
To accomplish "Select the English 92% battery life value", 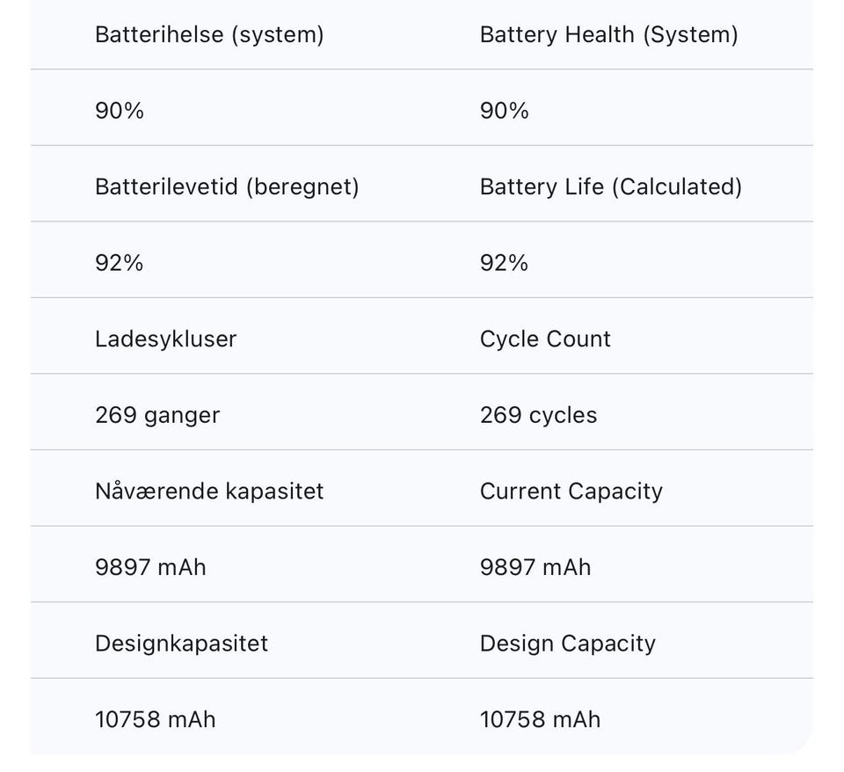I will pos(505,263).
